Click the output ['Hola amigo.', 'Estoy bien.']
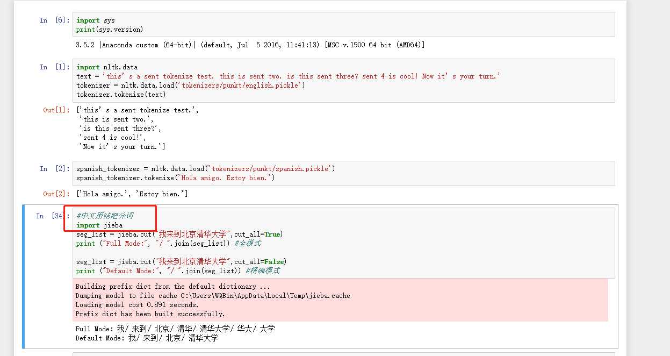 pyautogui.click(x=132, y=194)
